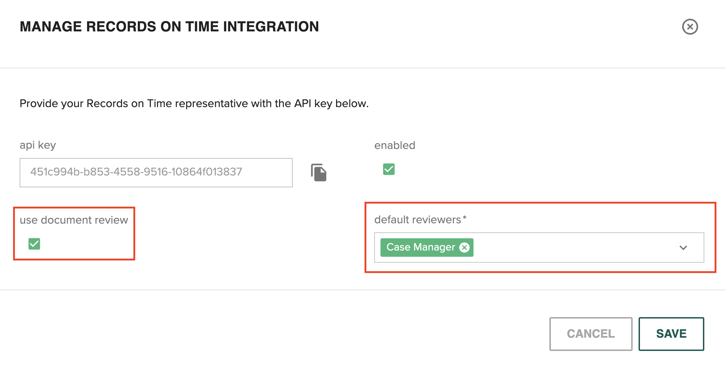Click the "use document review" label text
The image size is (726, 367).
coord(74,220)
